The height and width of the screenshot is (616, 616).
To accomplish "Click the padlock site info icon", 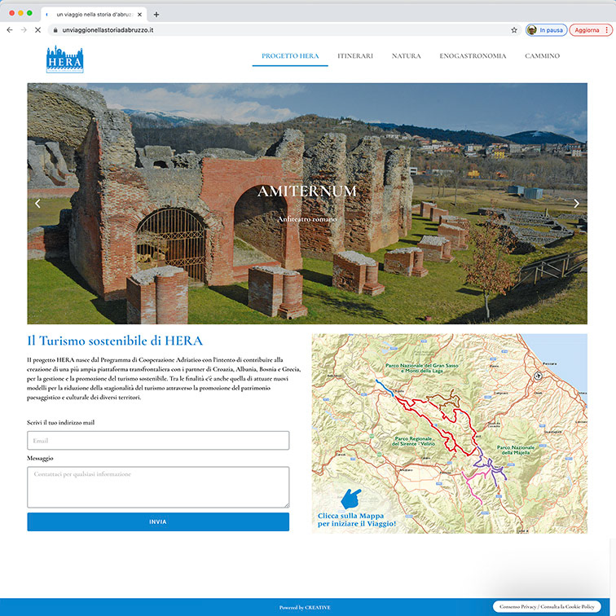I will click(x=55, y=30).
